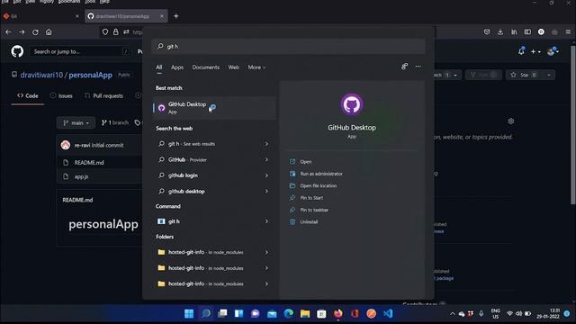Screen dimensions: 576x324
Task: Run the 'git h' command result
Action: coord(174,221)
